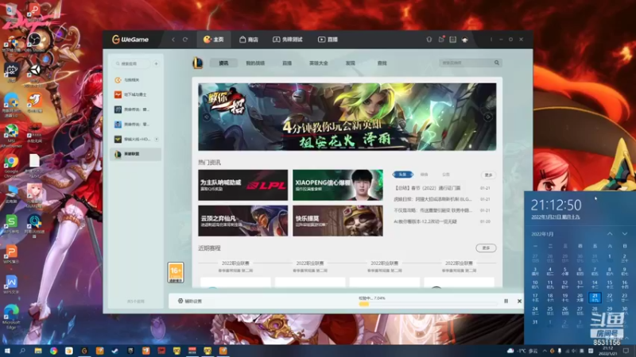Open the WeGame 直播 live tab
This screenshot has height=357, width=636.
tap(328, 39)
